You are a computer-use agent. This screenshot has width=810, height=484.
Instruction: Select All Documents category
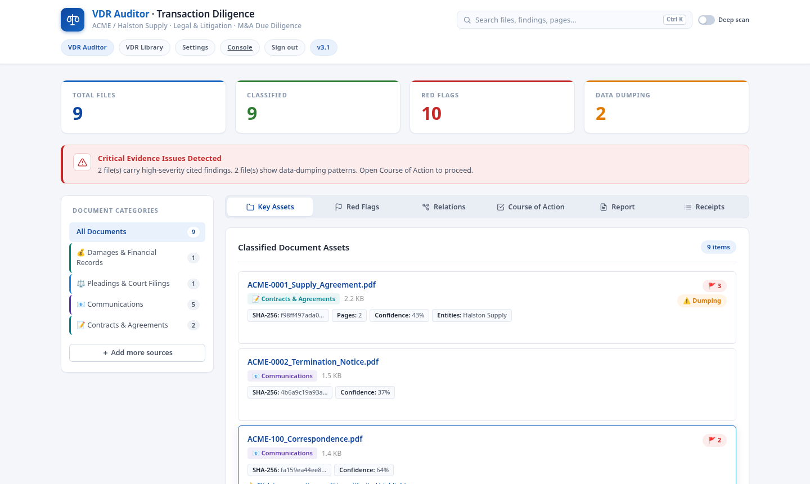137,232
